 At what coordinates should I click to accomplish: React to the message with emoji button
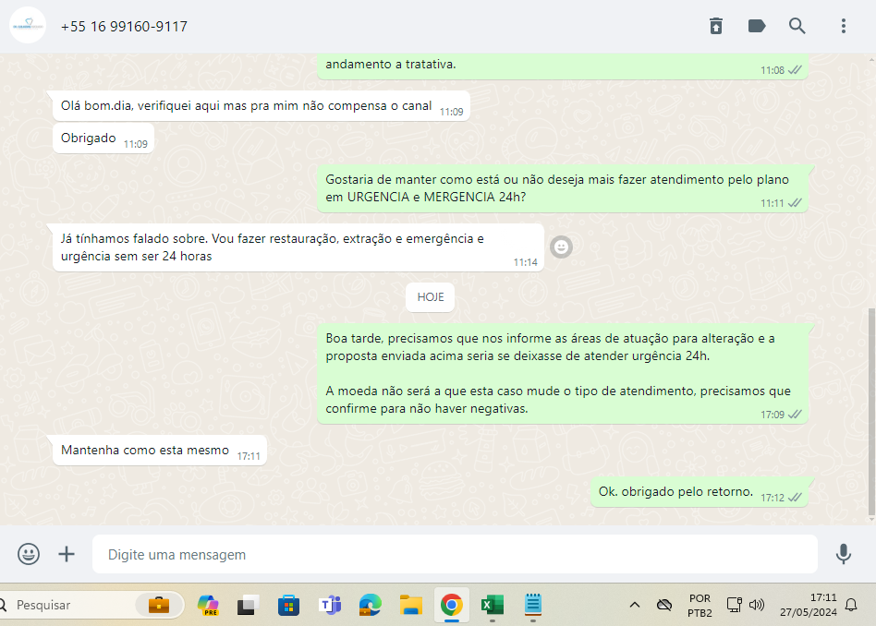tap(561, 247)
